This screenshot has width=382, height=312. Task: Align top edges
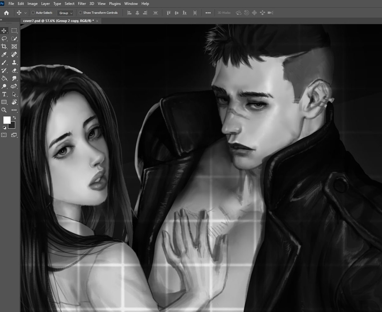(169, 13)
